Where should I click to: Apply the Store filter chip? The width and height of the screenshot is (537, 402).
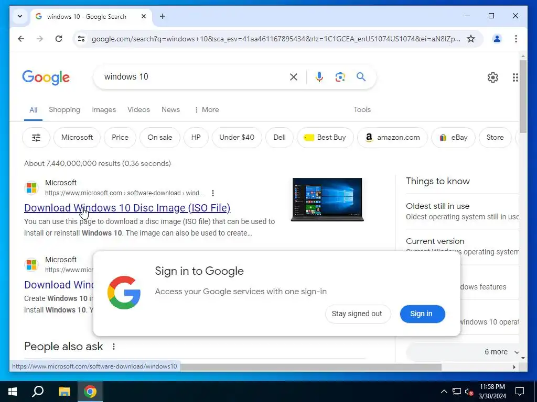pos(495,138)
